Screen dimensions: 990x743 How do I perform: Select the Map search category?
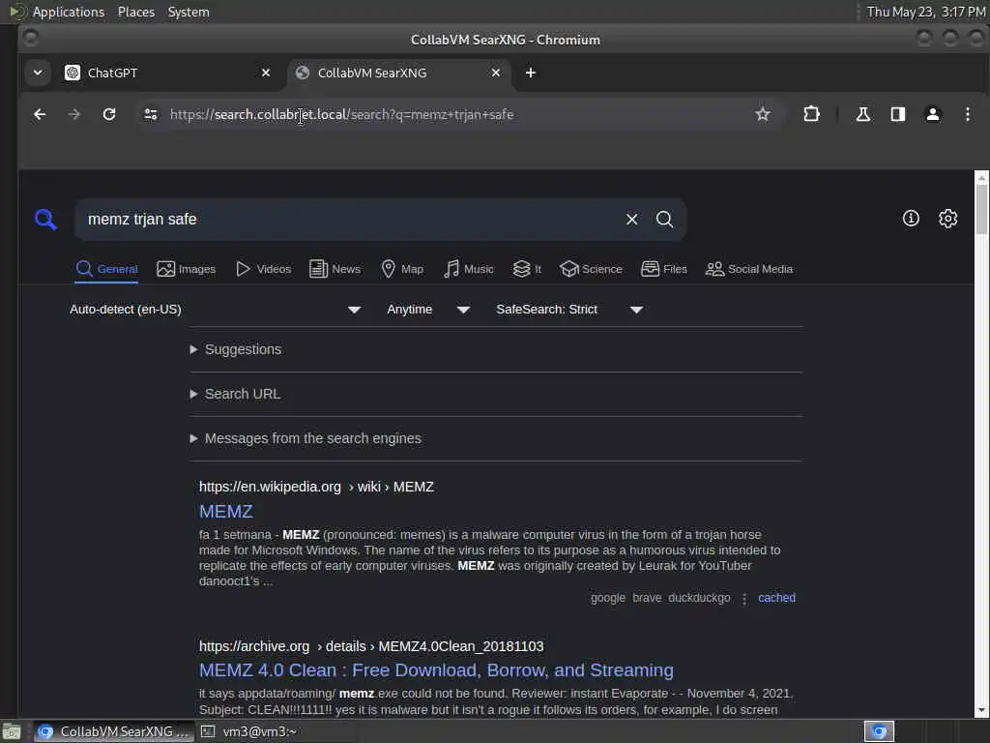coord(402,269)
